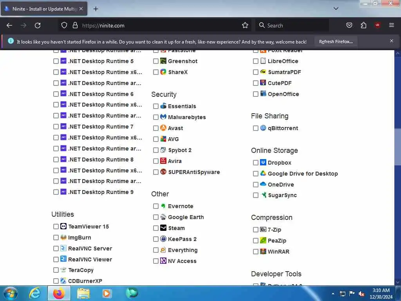The width and height of the screenshot is (401, 301).
Task: Click the .NET Desktop Runtime 7 label
Action: point(101,127)
